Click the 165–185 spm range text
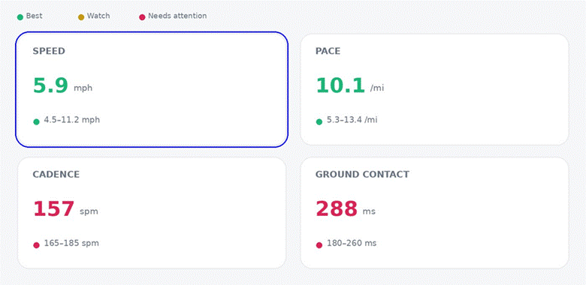The height and width of the screenshot is (285, 586). coord(71,243)
